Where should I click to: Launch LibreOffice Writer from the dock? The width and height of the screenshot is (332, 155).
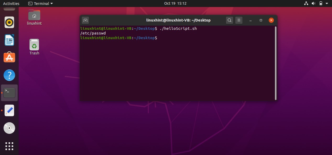click(x=9, y=40)
